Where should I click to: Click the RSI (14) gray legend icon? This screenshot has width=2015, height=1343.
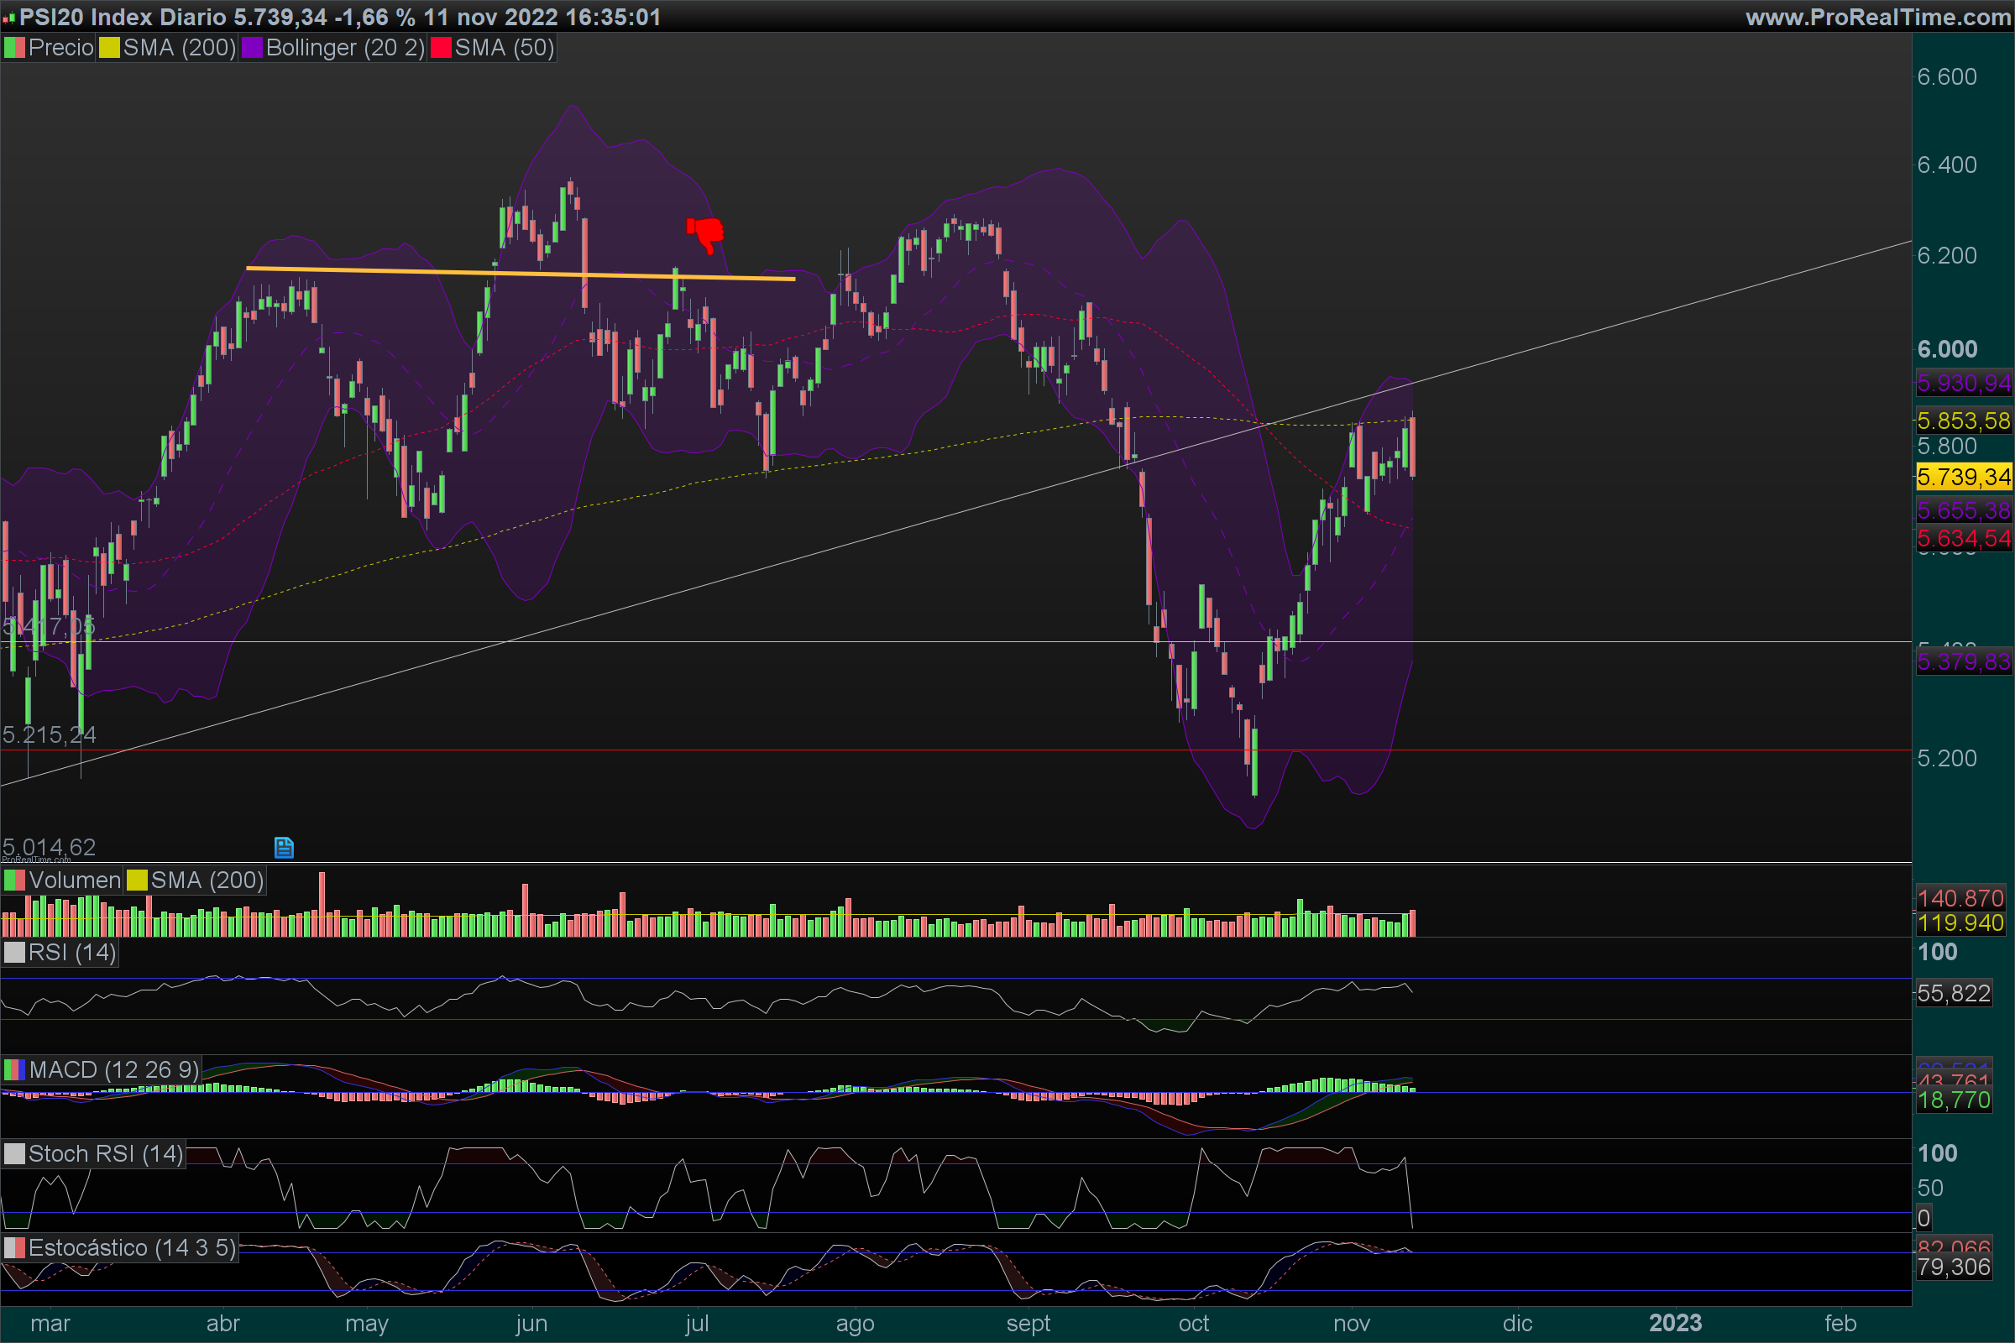(x=14, y=953)
